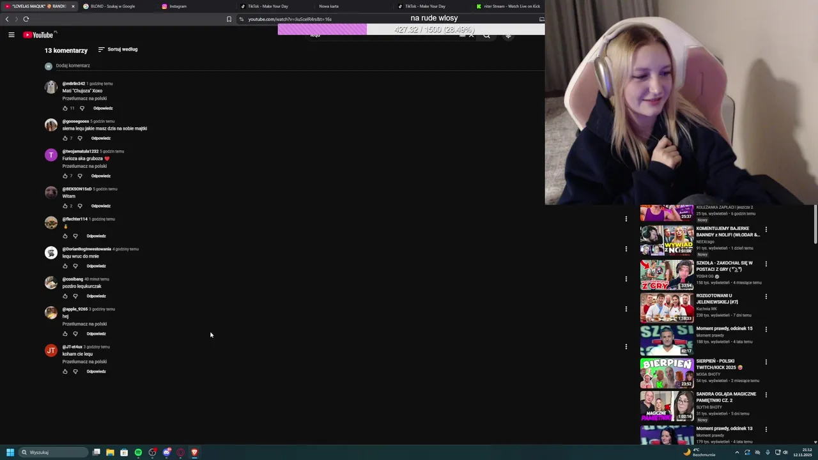Show hidden system tray icons

tap(737, 452)
